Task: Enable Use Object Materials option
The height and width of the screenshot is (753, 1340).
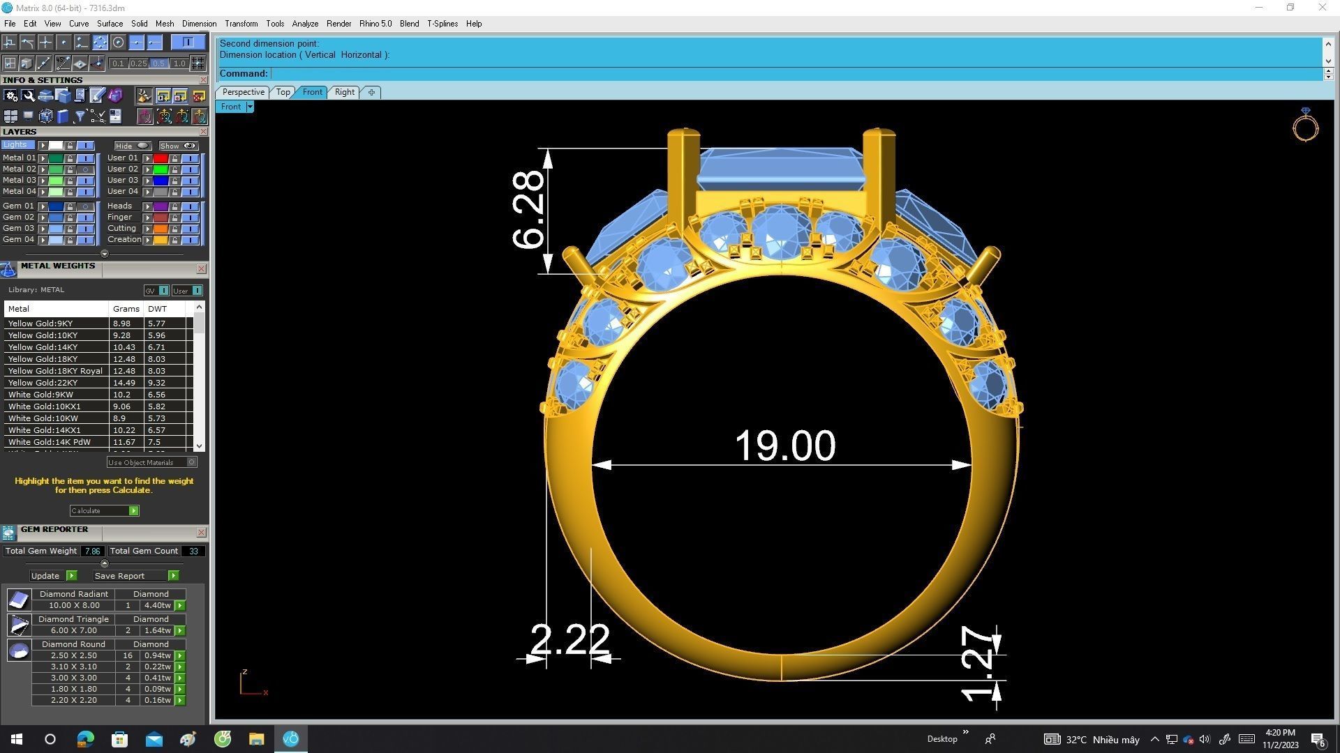Action: tap(192, 462)
